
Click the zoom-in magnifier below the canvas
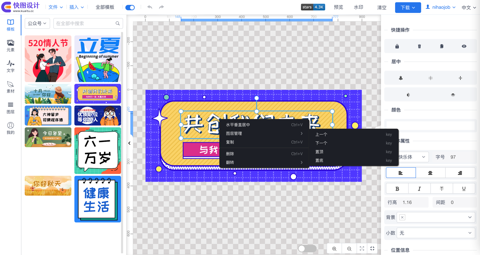coord(334,248)
